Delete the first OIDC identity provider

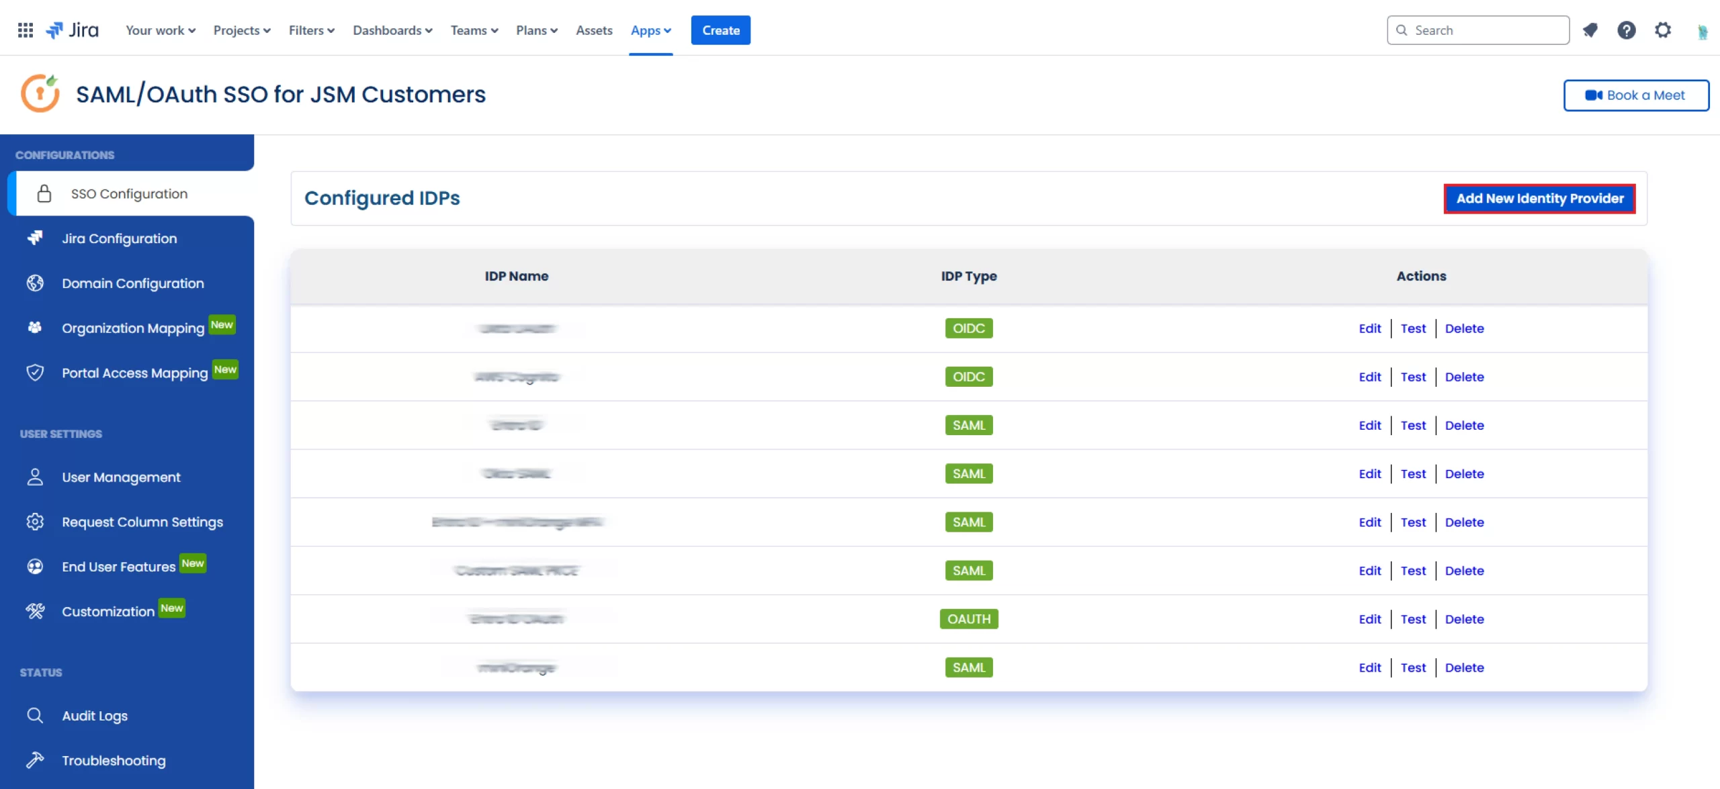[1464, 328]
